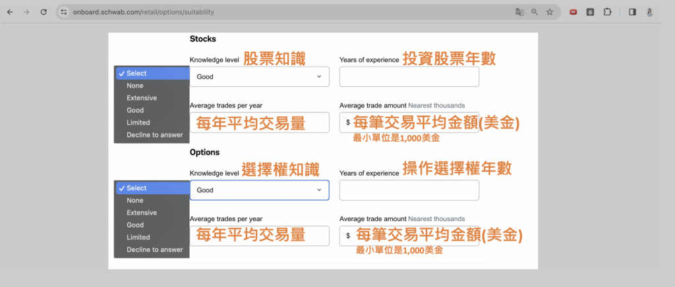Viewport: 675px width, 287px height.
Task: Choose Extensive in the Stocks knowledge list
Action: (x=142, y=98)
